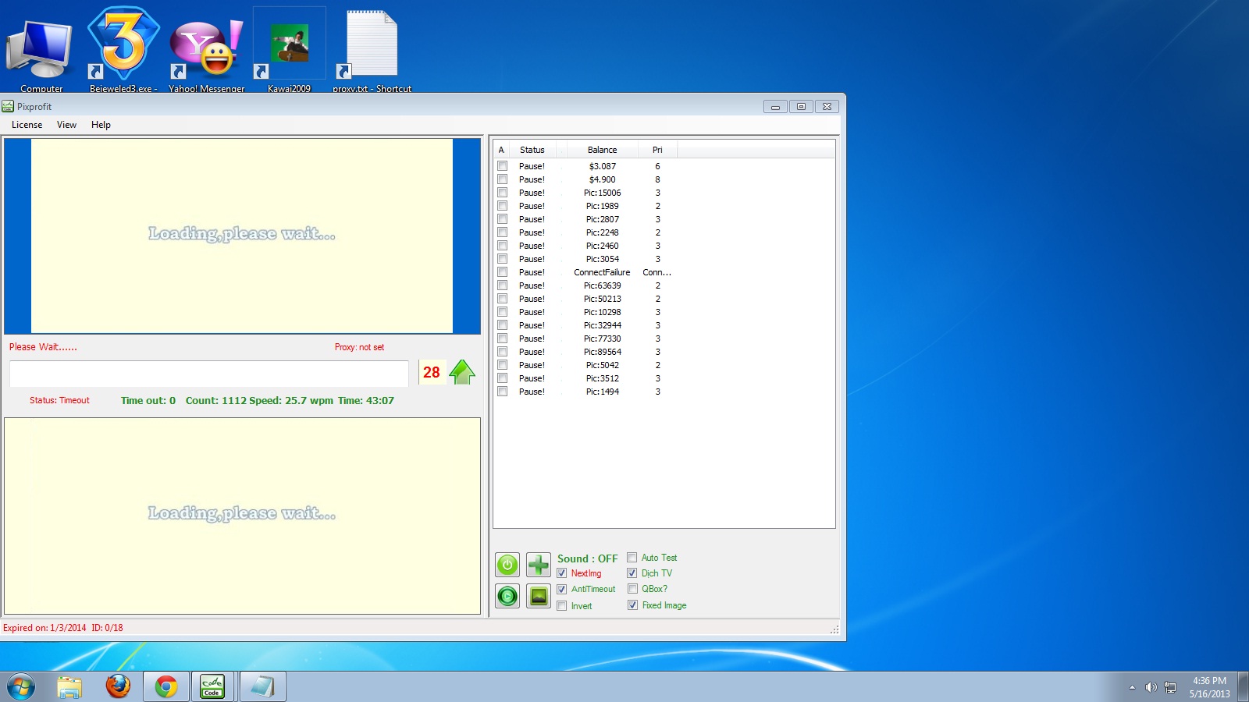Open Firefox from the taskbar
Image resolution: width=1249 pixels, height=702 pixels.
(118, 686)
